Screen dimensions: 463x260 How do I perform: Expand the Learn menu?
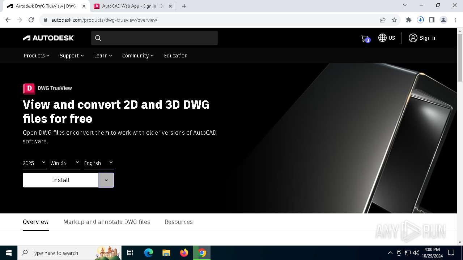tap(103, 56)
